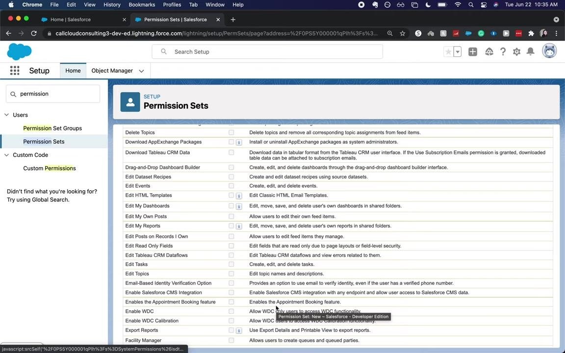Open the Favorites star icon
This screenshot has width=565, height=353.
[448, 52]
